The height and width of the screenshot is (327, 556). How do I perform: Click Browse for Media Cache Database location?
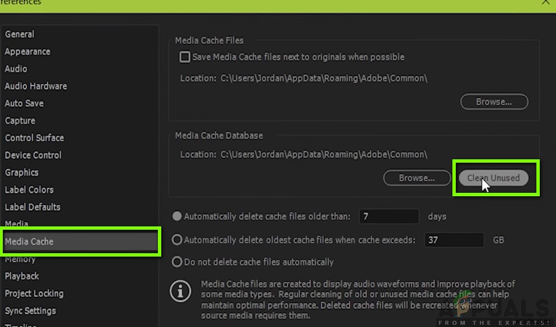[417, 178]
